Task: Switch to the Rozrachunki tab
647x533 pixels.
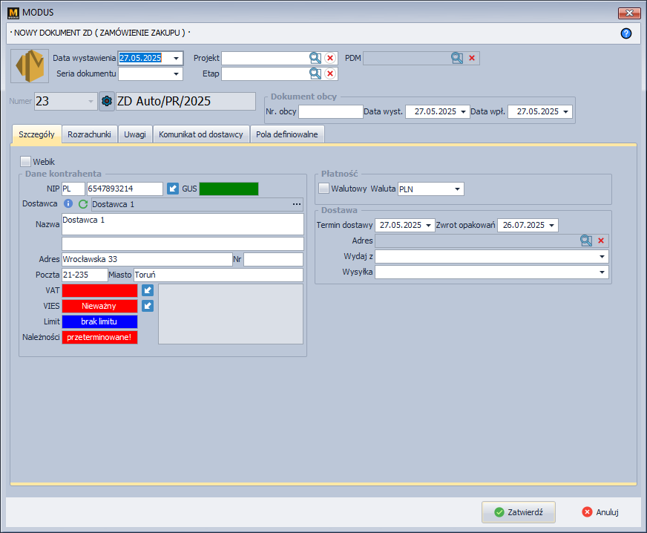Action: [x=89, y=134]
